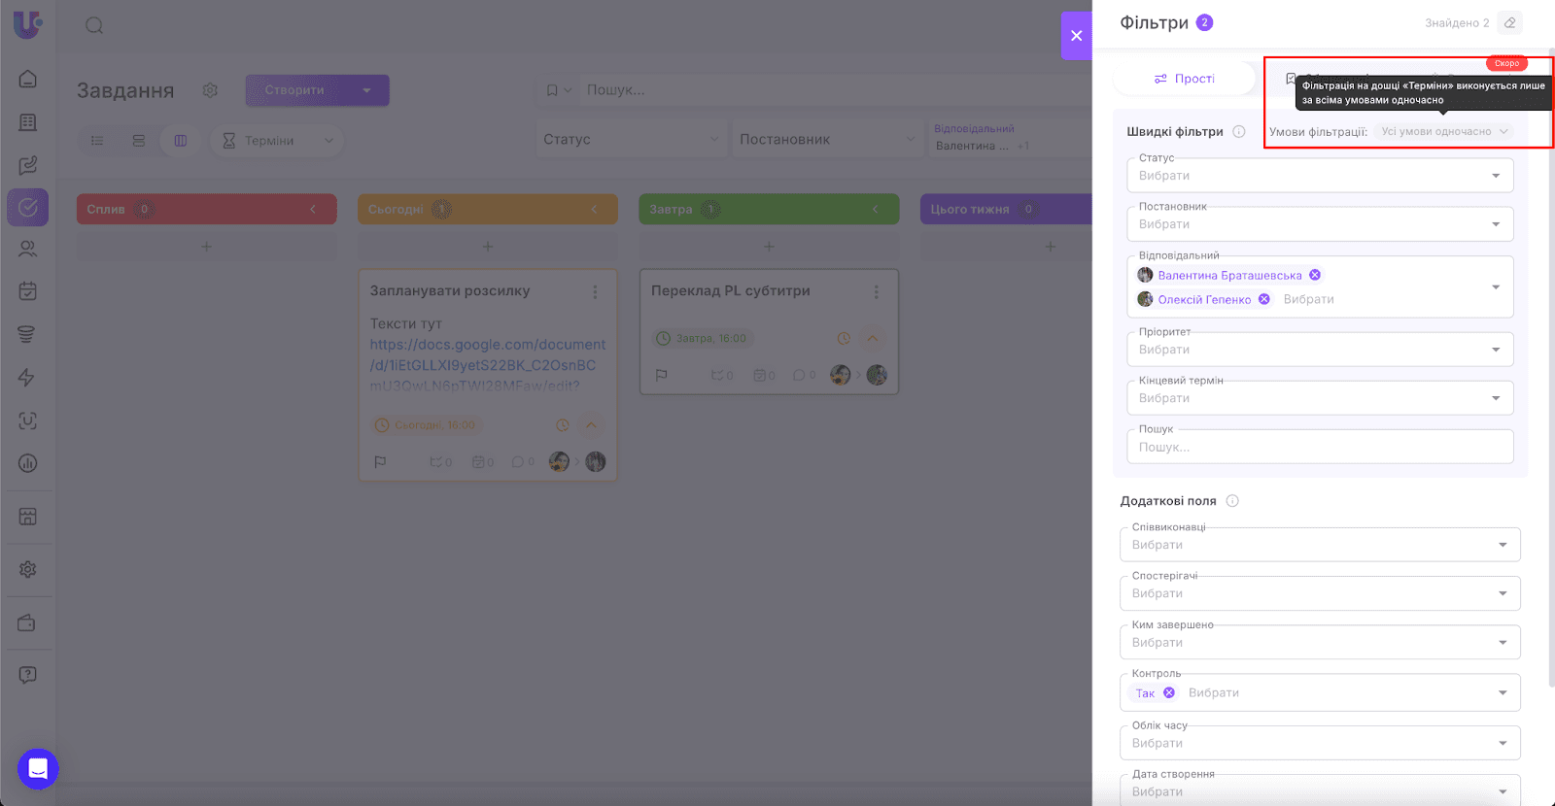
Task: Open the calendar sidebar icon
Action: pos(28,291)
